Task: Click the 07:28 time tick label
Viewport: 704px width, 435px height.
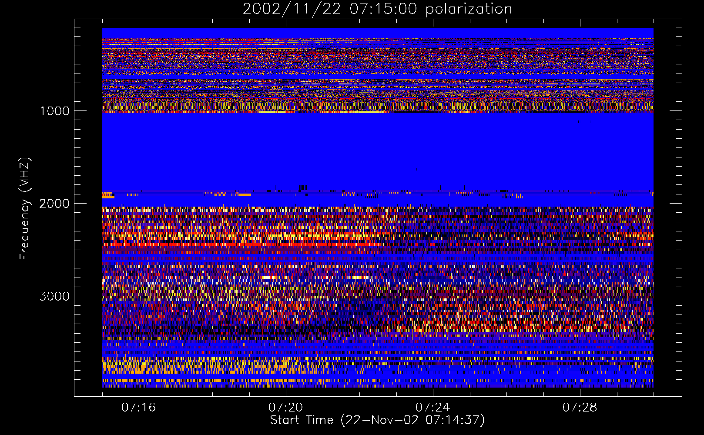Action: point(580,408)
